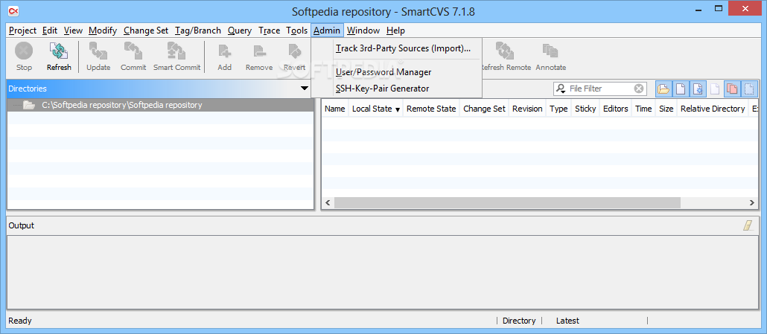Sort by the Editors column header

[x=615, y=109]
